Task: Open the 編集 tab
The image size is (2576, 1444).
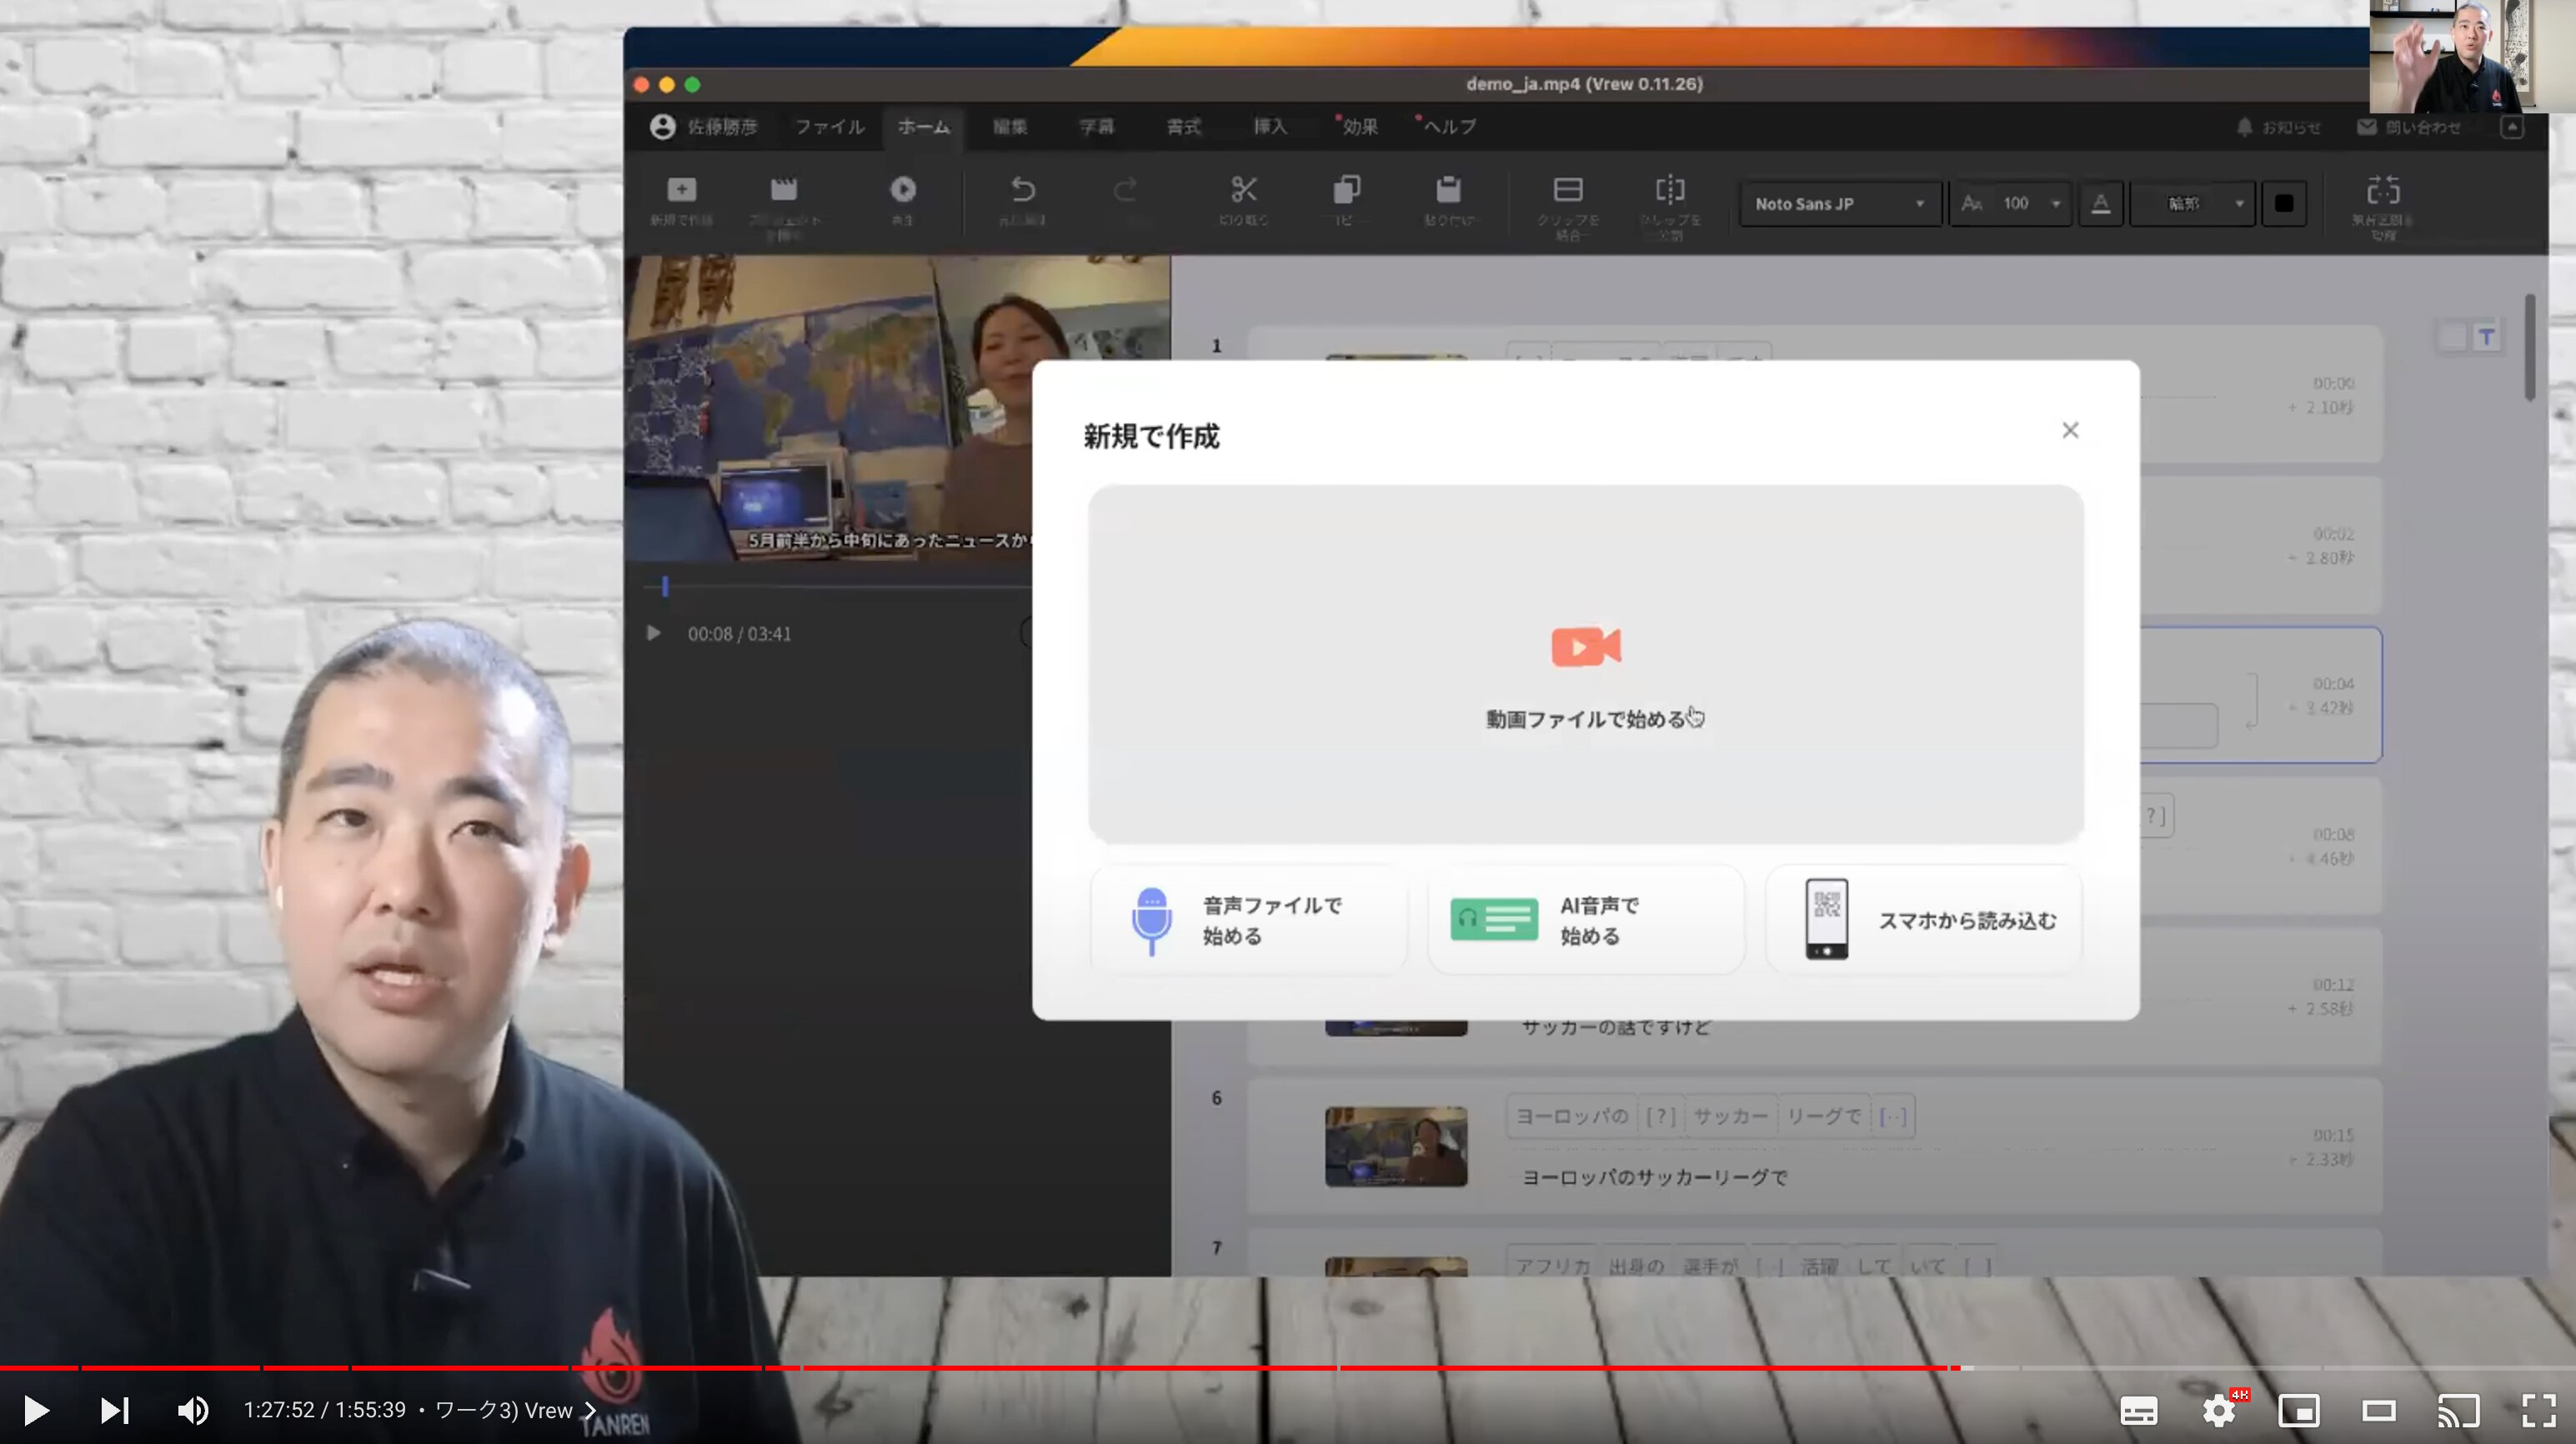Action: coord(1010,127)
